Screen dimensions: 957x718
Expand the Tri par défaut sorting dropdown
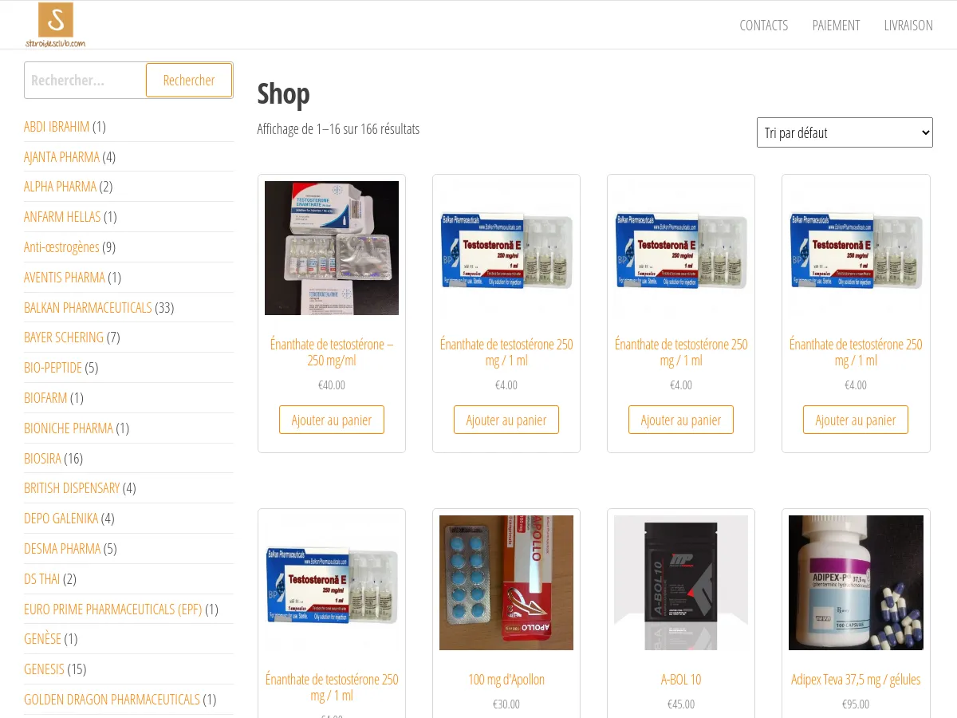(x=845, y=132)
